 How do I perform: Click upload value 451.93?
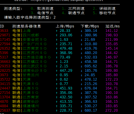(66, 88)
